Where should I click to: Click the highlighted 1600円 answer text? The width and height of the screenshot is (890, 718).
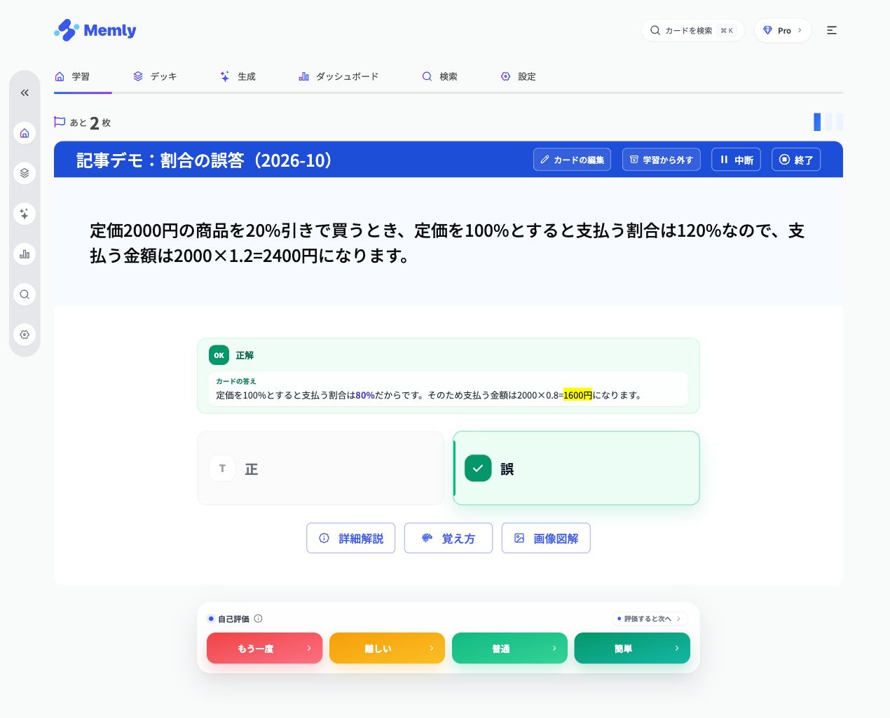coord(577,395)
